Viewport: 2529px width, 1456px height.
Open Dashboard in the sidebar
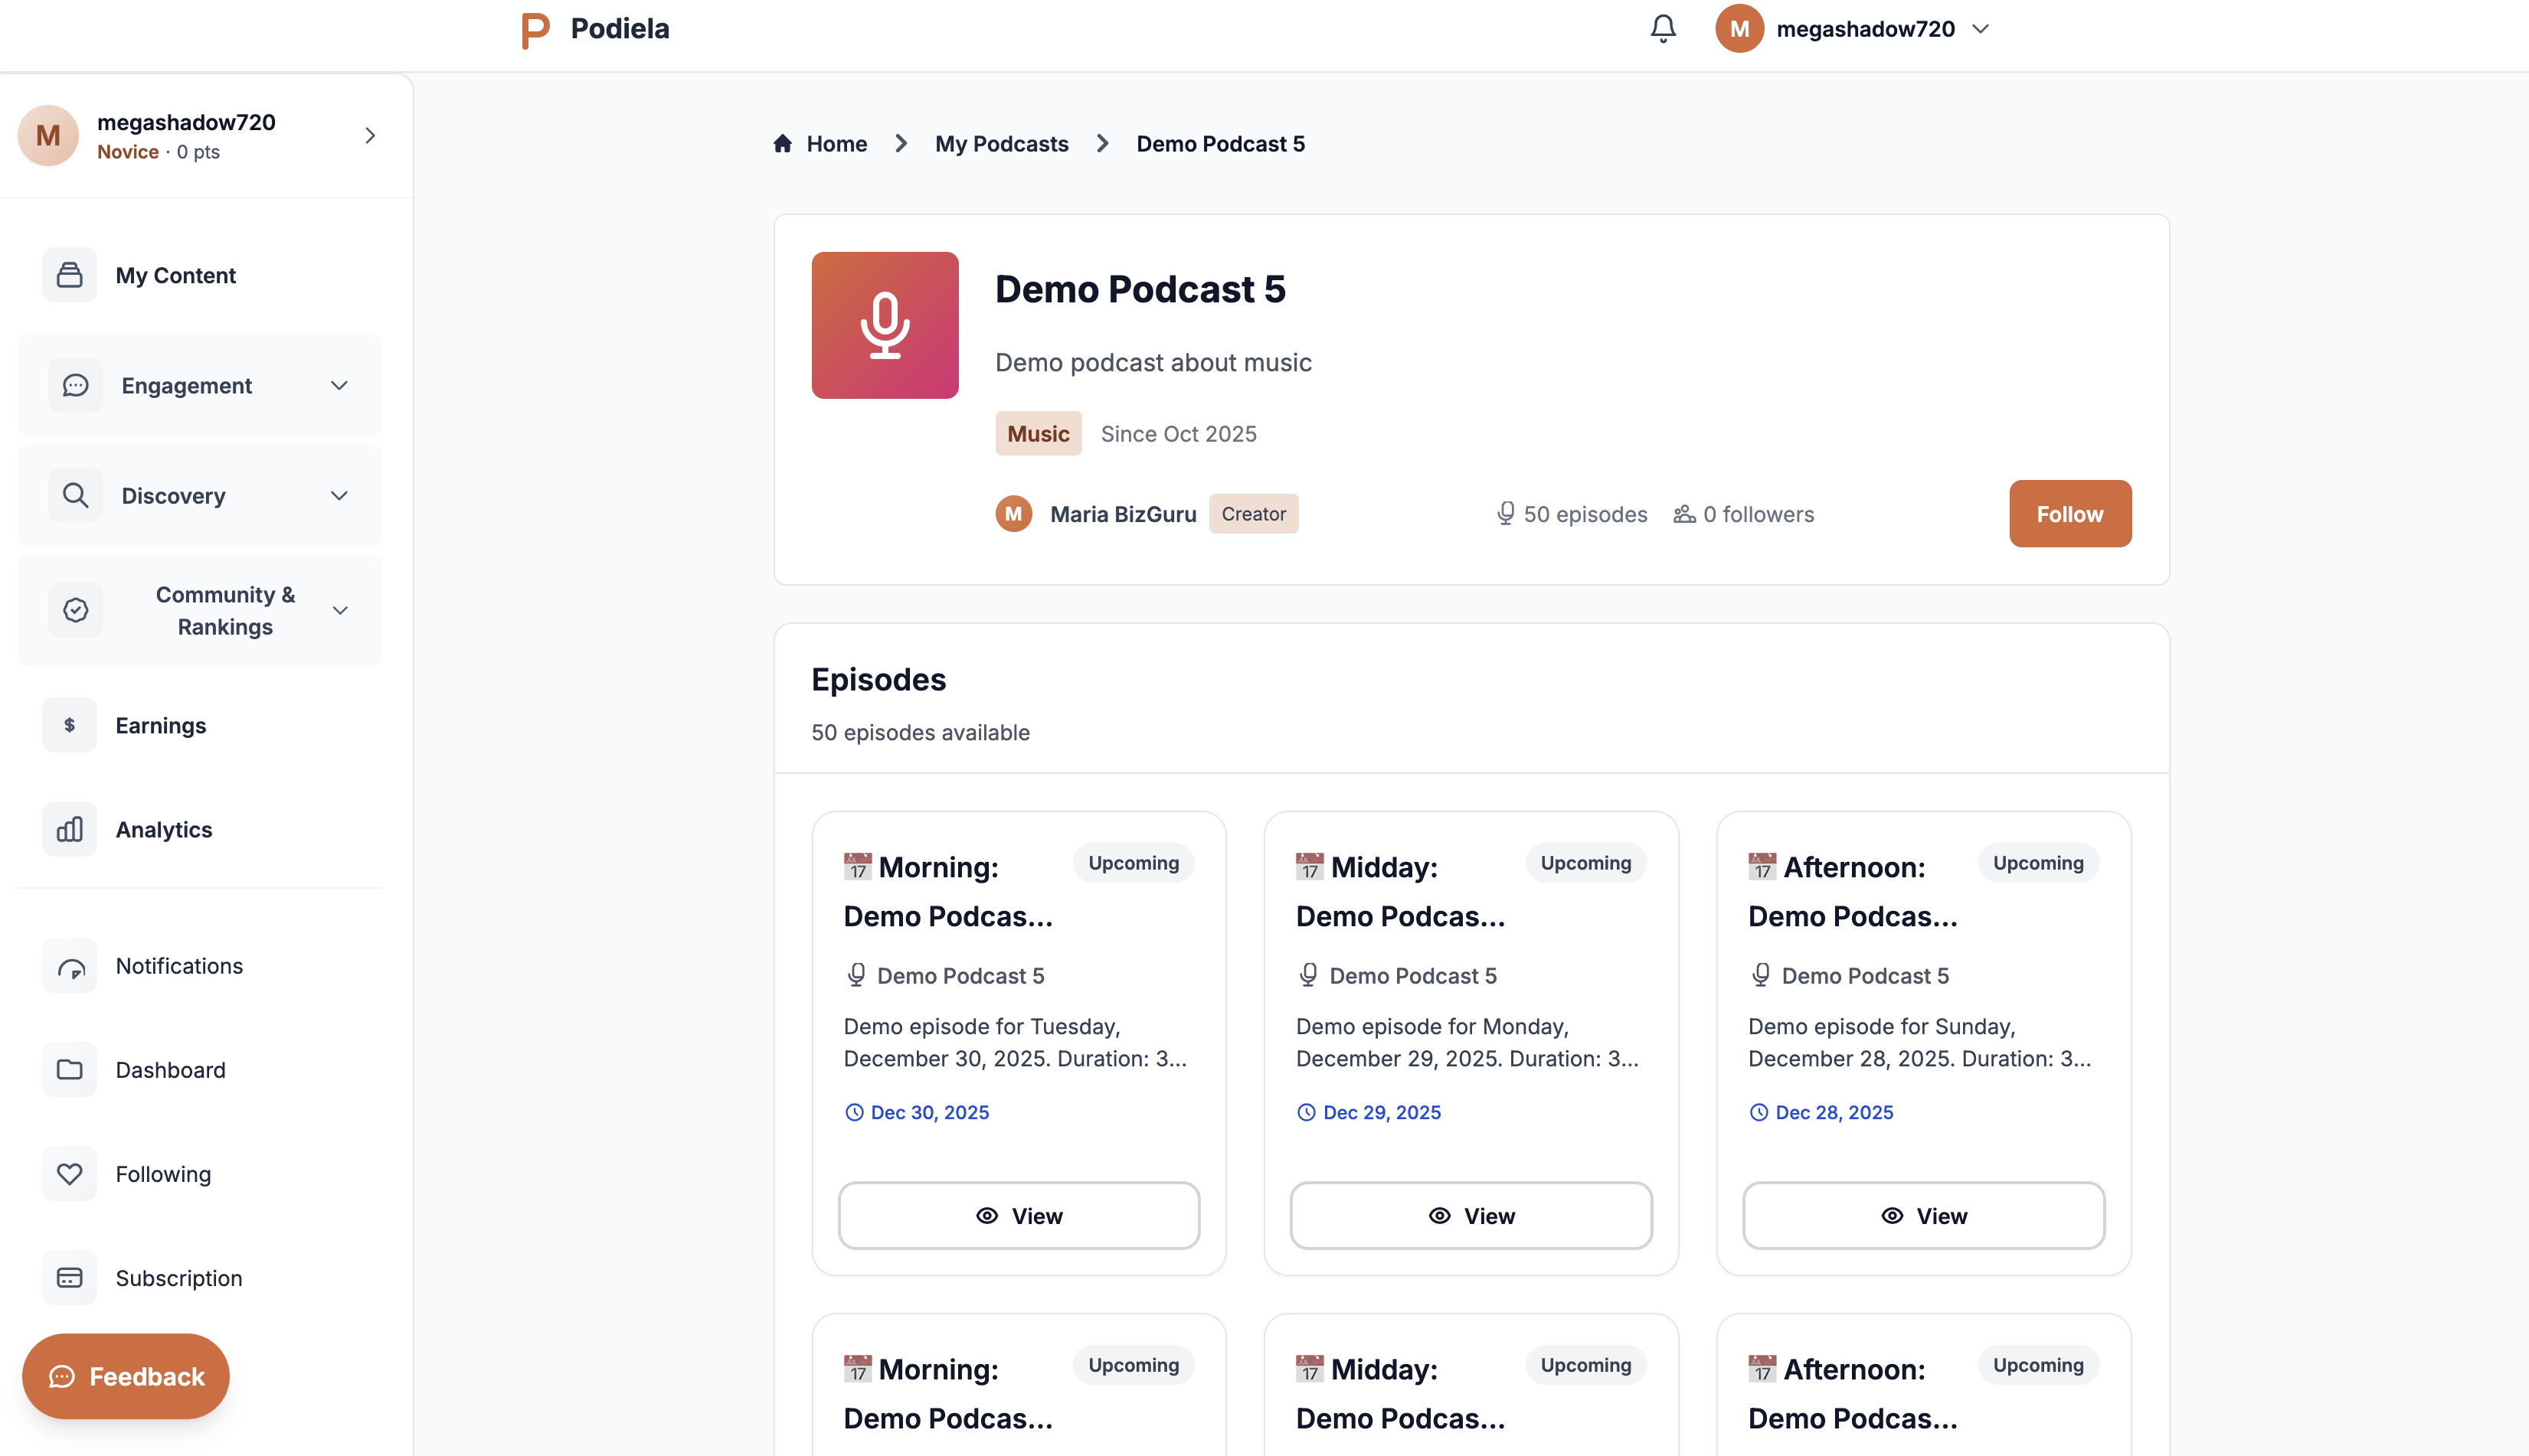click(x=200, y=1070)
